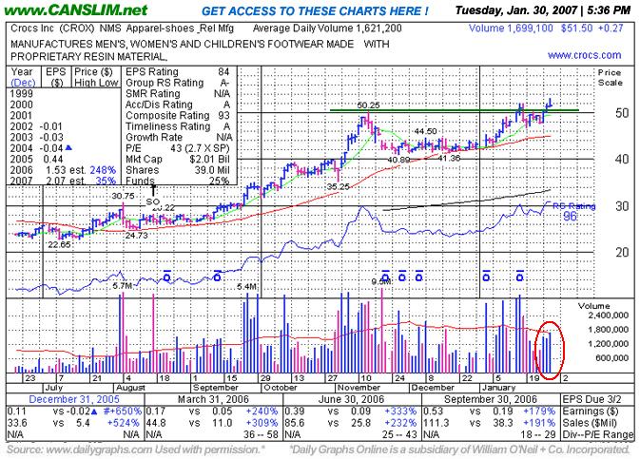The image size is (640, 459).
Task: Click the 'June 30, 2006' quarter heading
Action: [x=351, y=399]
